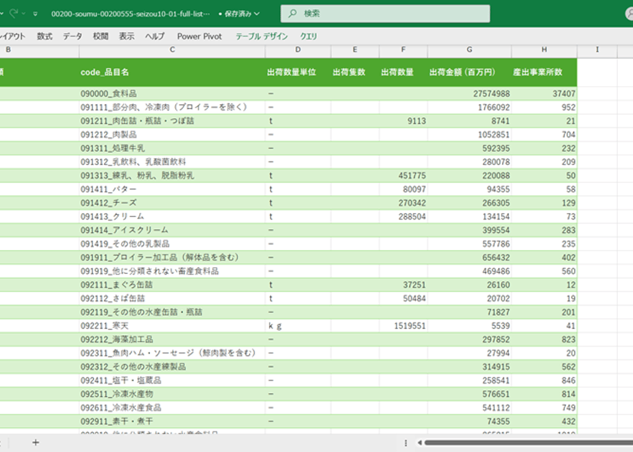Viewport: 633px width, 452px height.
Task: Click the magnifier icon in search box
Action: click(293, 13)
